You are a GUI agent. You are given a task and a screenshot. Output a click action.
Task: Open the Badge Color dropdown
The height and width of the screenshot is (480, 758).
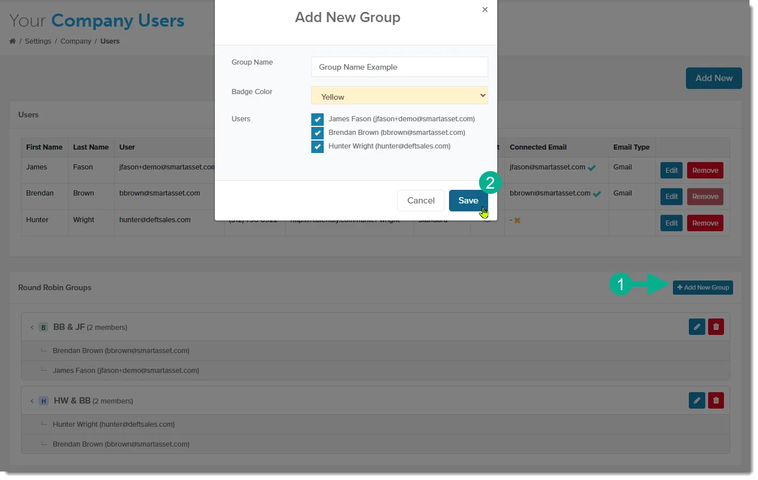400,96
